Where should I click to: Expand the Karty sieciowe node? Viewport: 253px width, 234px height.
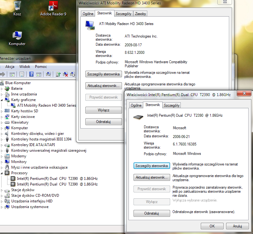tap(2, 117)
